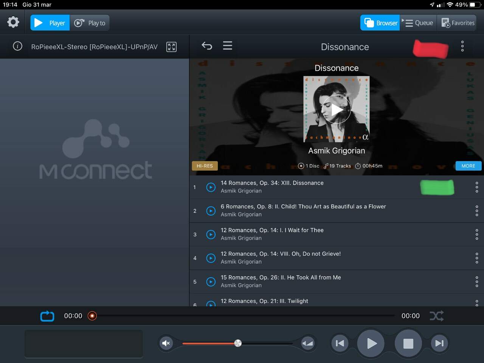Click the volume slider knob
Viewport: 484px width, 363px height.
(238, 343)
